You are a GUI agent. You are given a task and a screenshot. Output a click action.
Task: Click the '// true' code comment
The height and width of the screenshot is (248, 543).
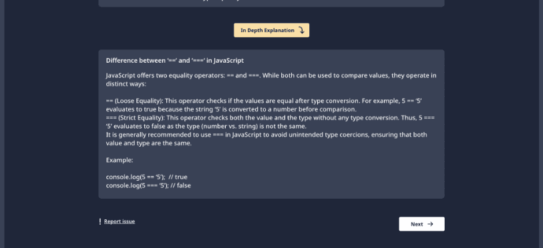(x=178, y=177)
